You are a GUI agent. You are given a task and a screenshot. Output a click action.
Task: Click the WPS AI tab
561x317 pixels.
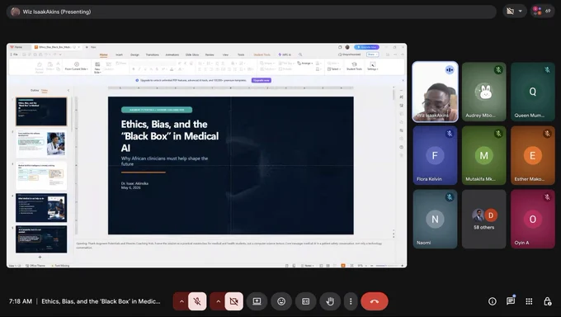coord(285,54)
